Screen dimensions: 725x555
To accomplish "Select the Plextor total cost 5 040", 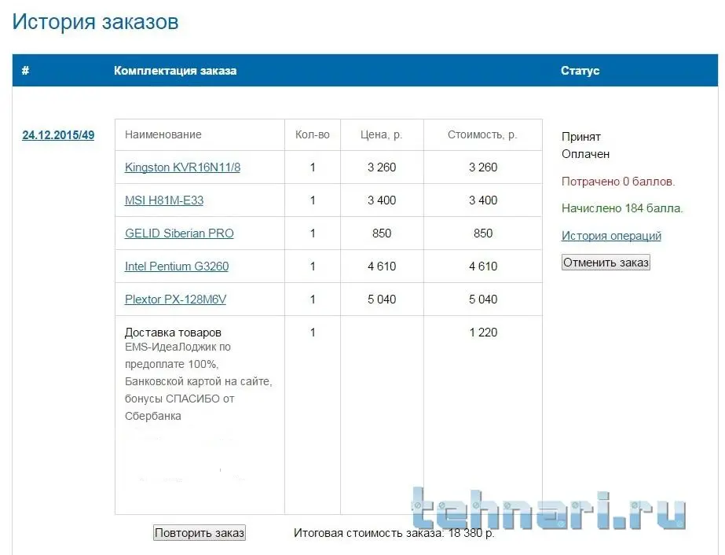I will click(x=483, y=299).
